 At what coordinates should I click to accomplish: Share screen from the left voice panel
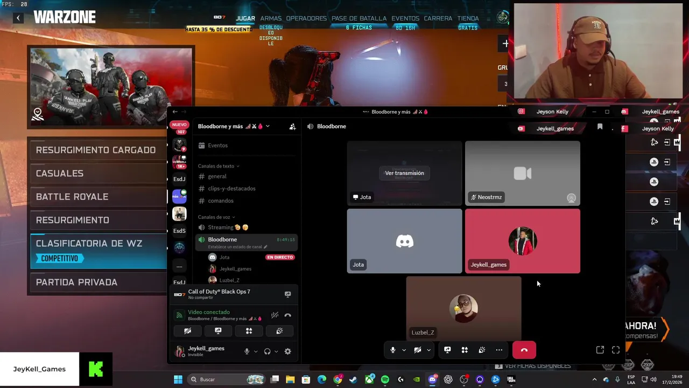tap(218, 331)
